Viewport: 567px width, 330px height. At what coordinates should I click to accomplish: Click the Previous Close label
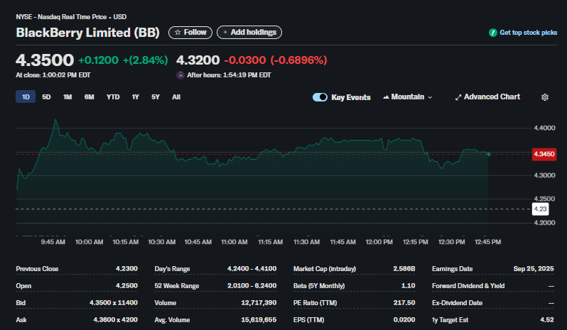coord(37,269)
